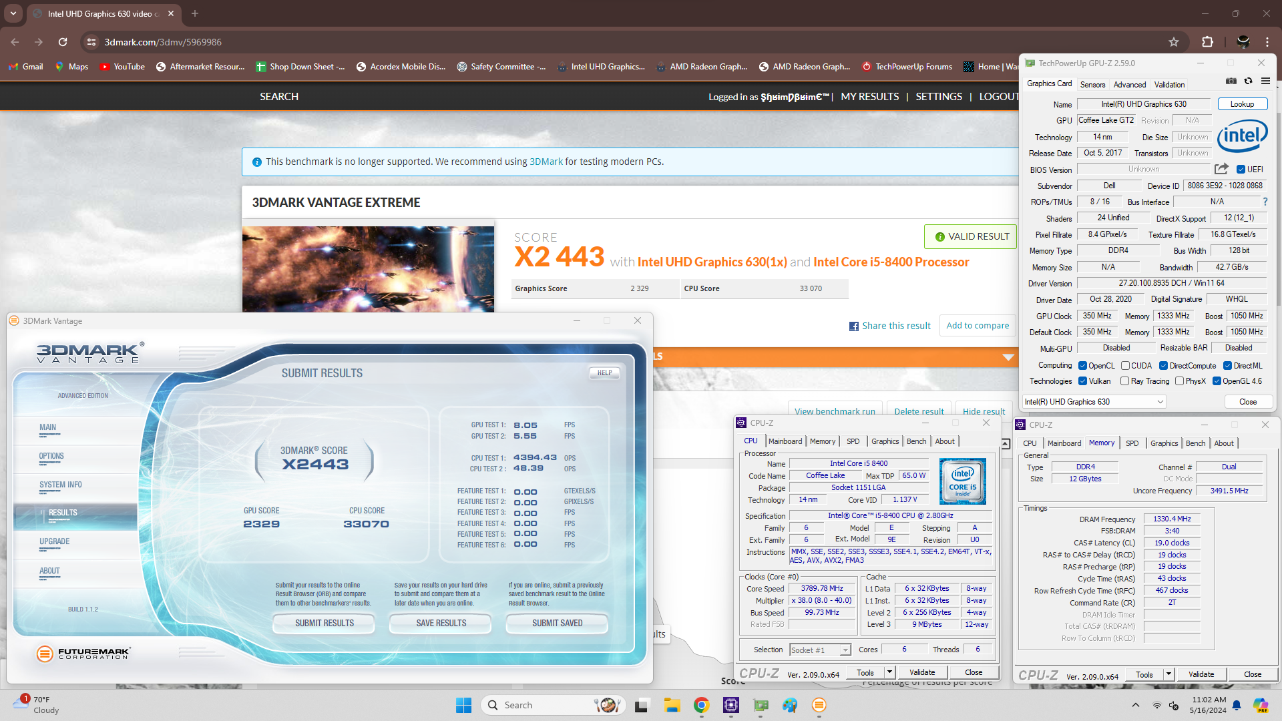Click the Lookup button in GPU-Z
Image resolution: width=1282 pixels, height=721 pixels.
[x=1242, y=104]
